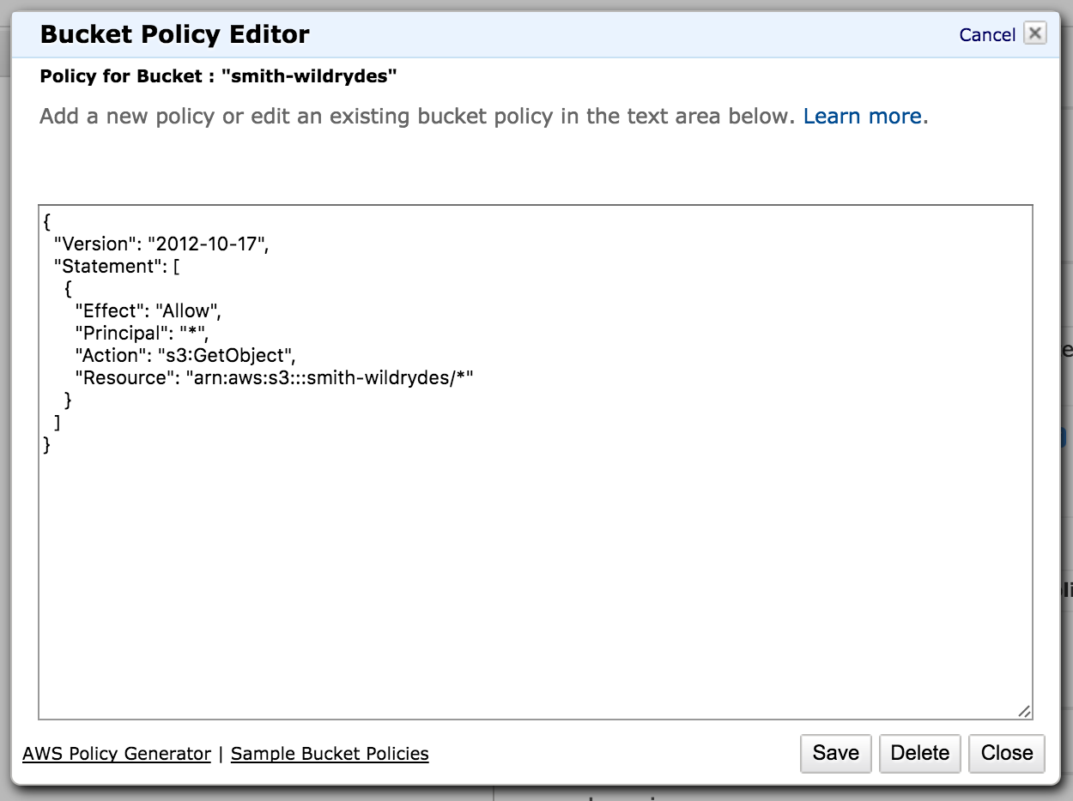Viewport: 1073px width, 801px height.
Task: Click the "Statement": [ line
Action: pyautogui.click(x=116, y=266)
